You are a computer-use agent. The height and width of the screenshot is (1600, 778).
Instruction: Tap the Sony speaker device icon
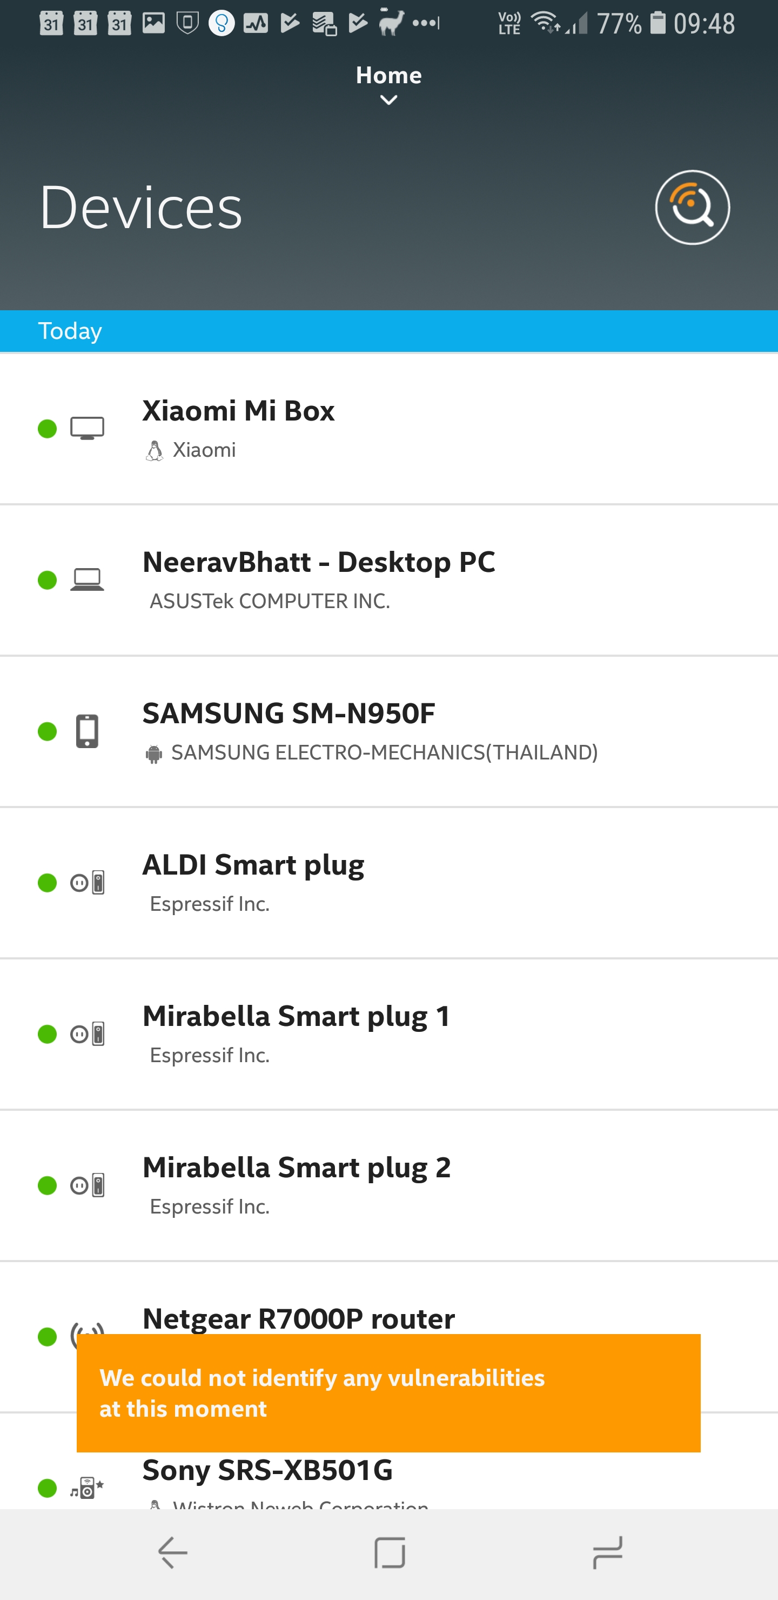click(x=87, y=1488)
